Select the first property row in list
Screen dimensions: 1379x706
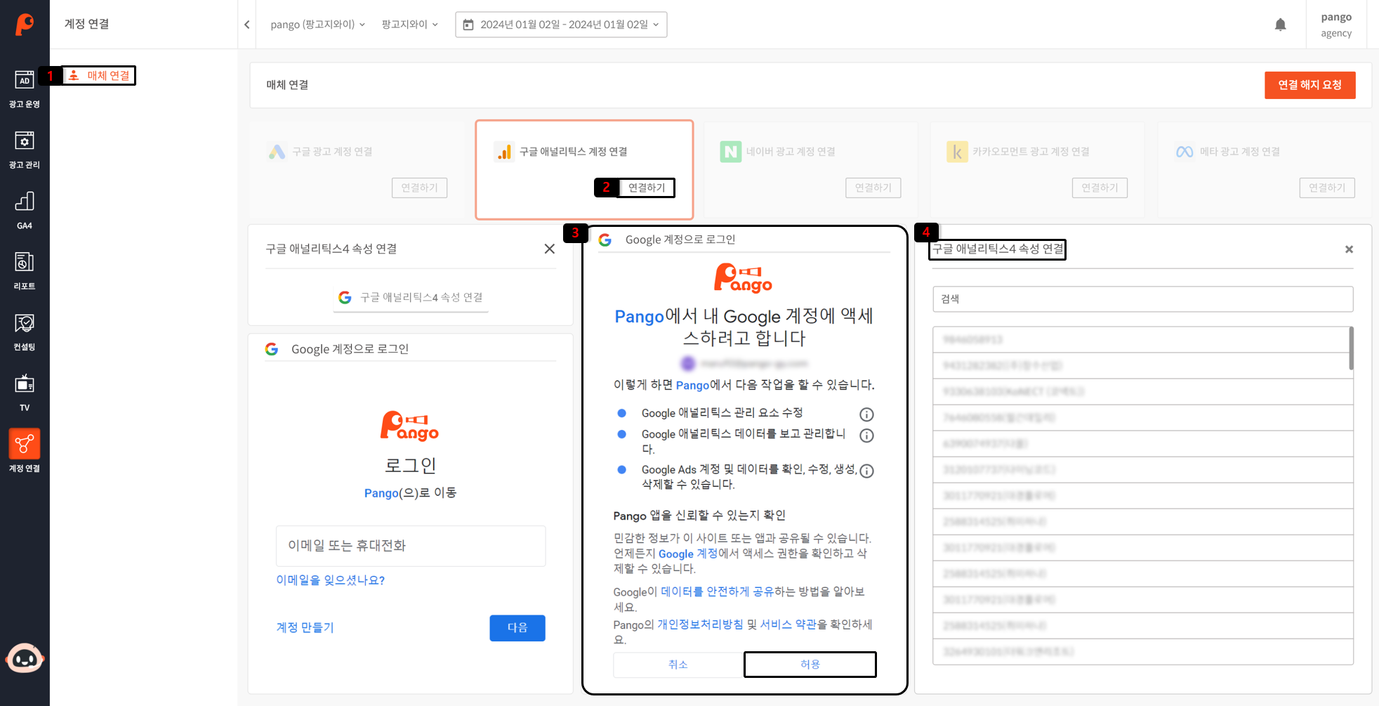coord(1140,340)
